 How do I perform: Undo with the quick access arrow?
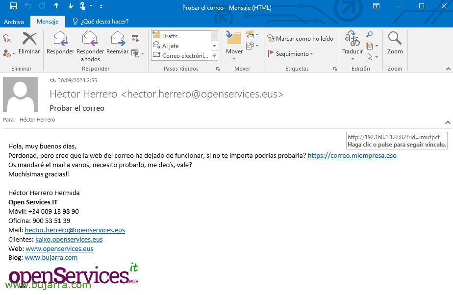28,6
